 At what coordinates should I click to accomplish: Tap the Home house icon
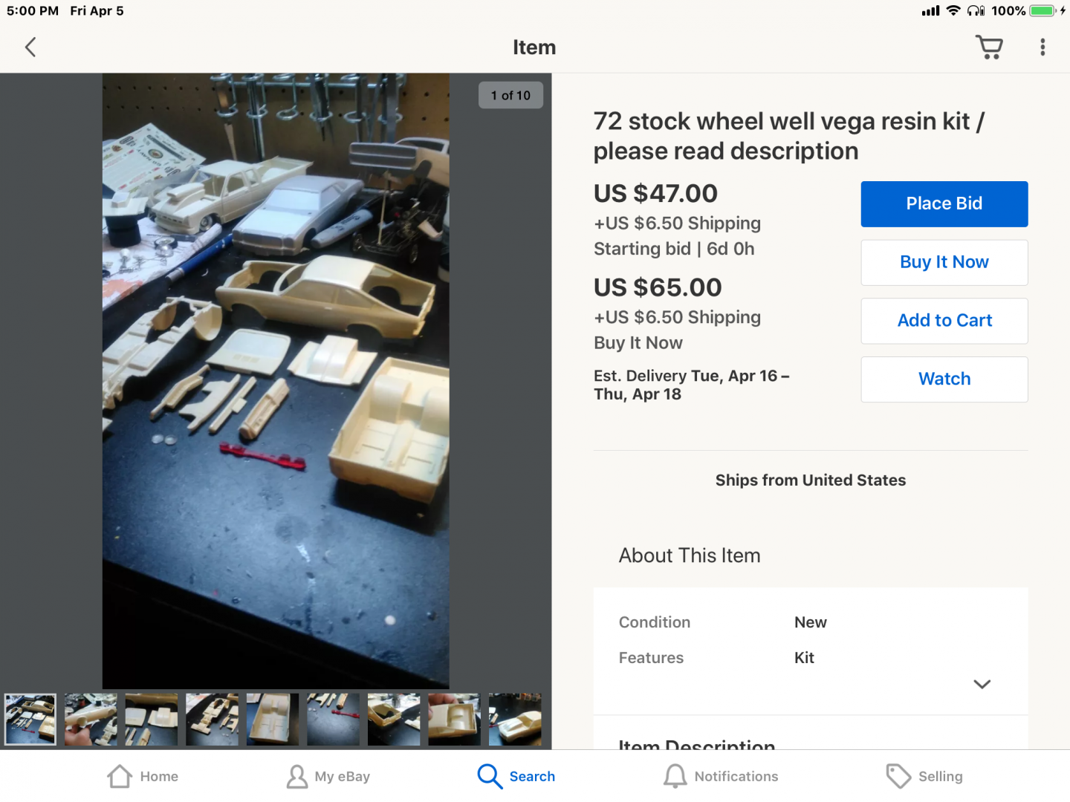[120, 776]
